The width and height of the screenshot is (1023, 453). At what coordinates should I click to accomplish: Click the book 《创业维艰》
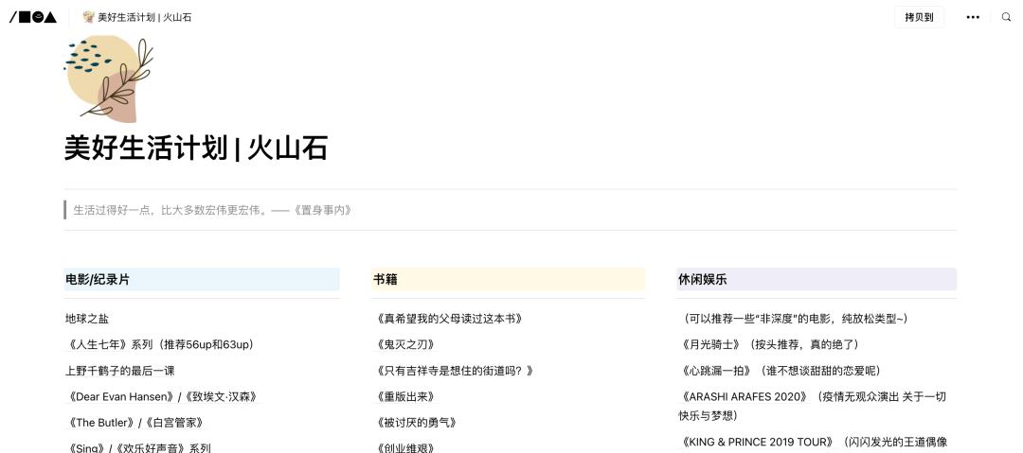(x=405, y=447)
